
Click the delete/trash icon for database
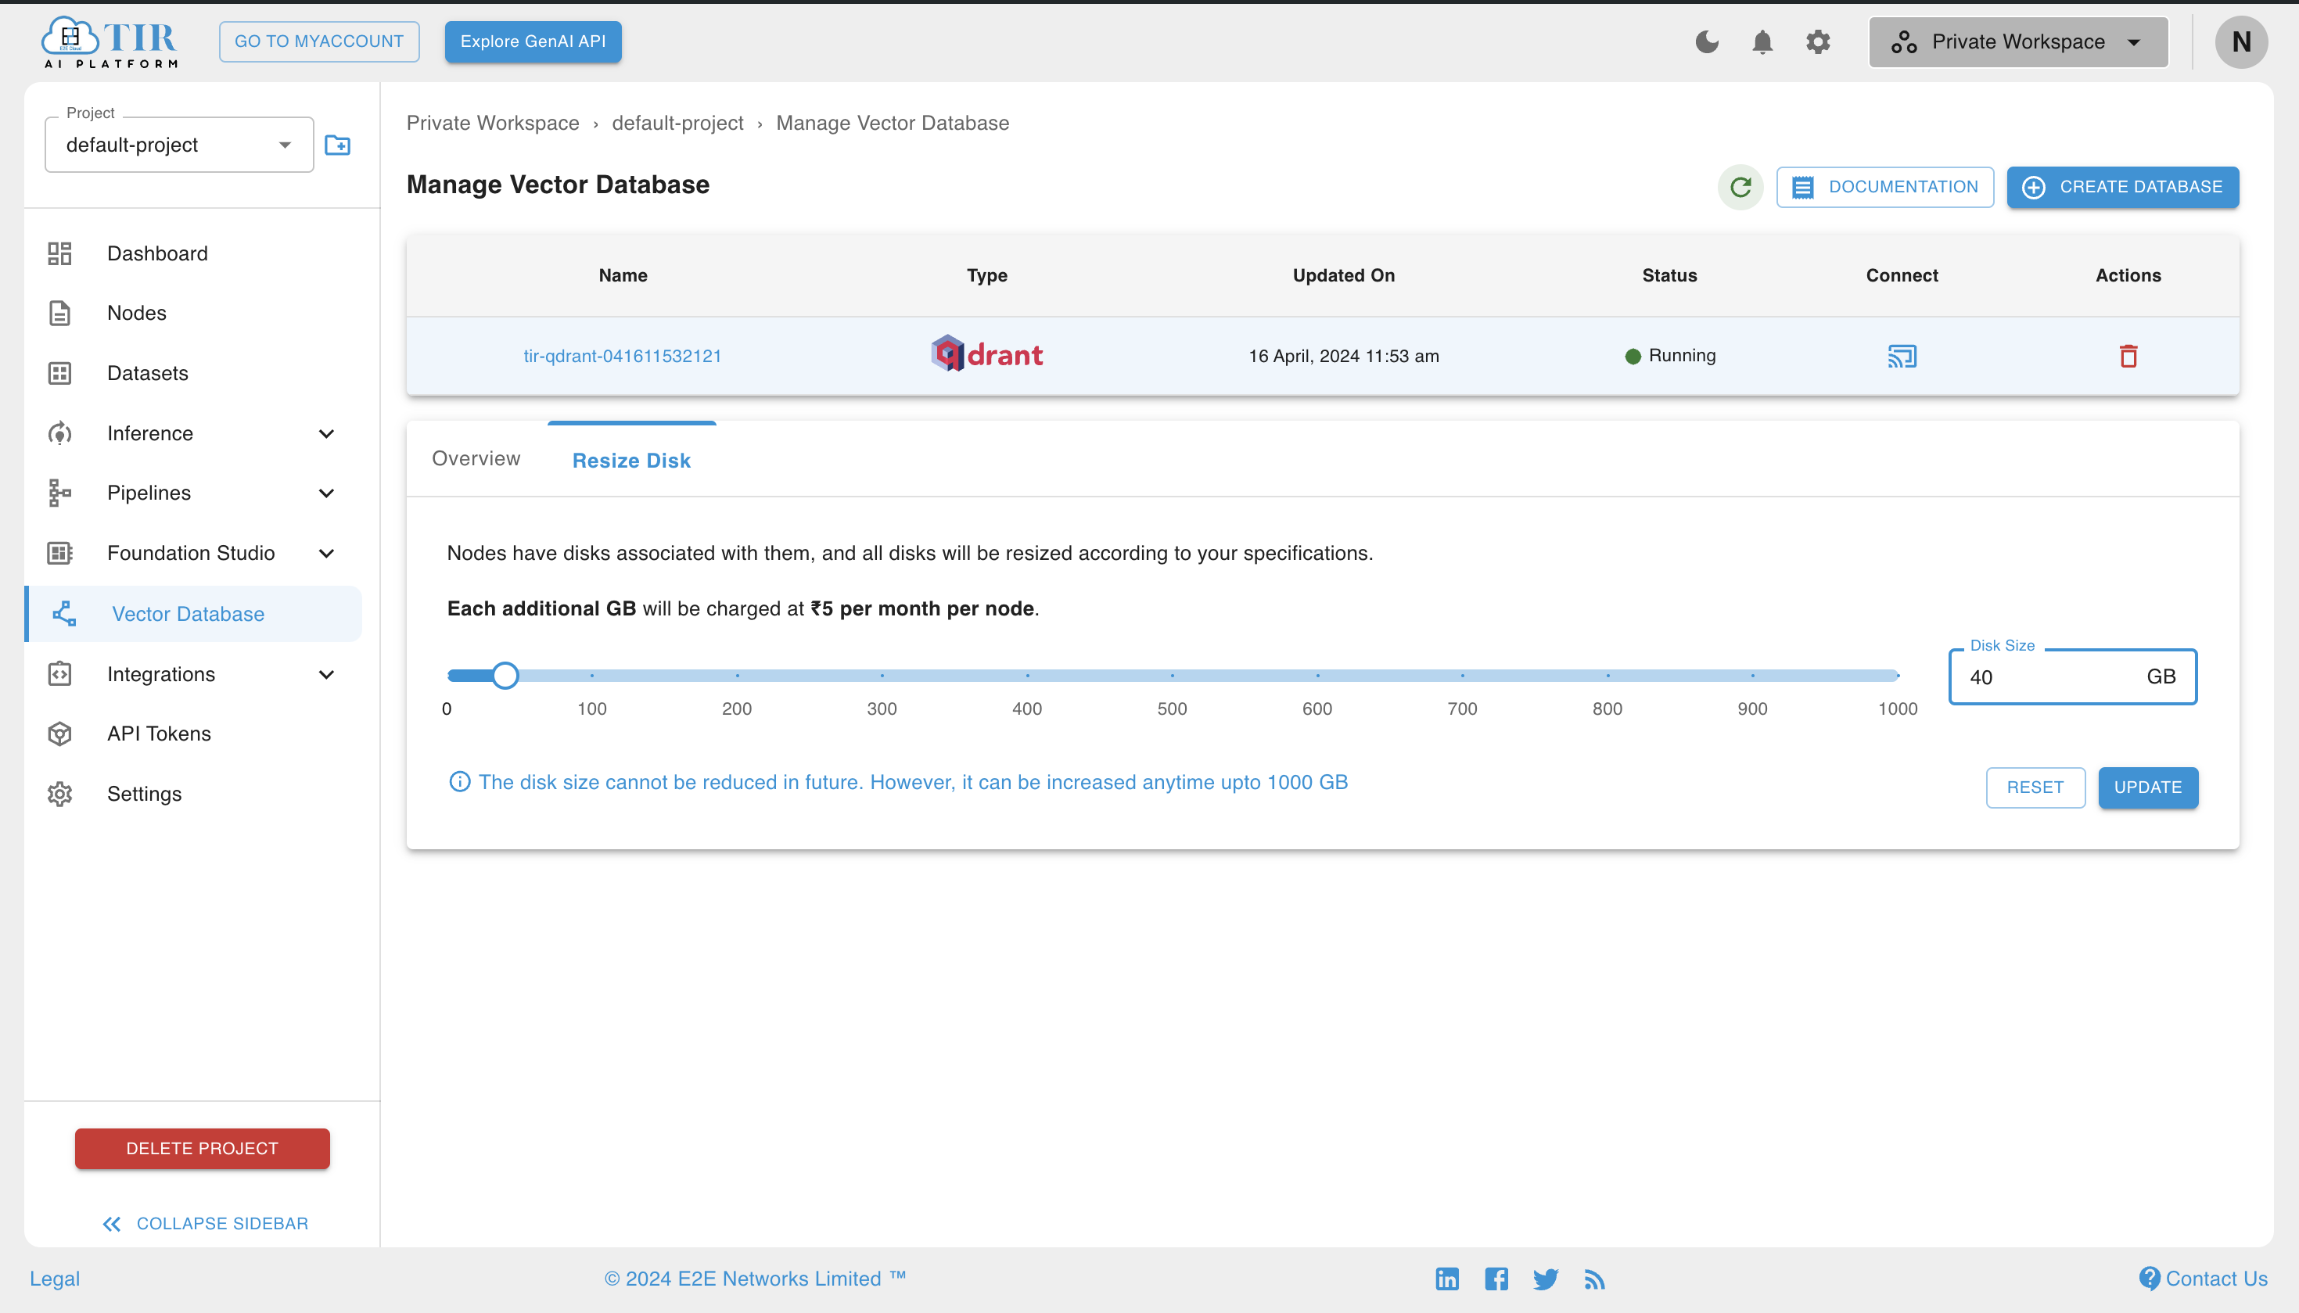pyautogui.click(x=2128, y=355)
